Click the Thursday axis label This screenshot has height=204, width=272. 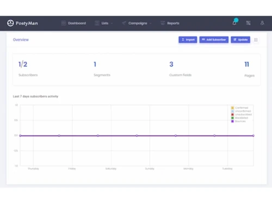pos(33,169)
